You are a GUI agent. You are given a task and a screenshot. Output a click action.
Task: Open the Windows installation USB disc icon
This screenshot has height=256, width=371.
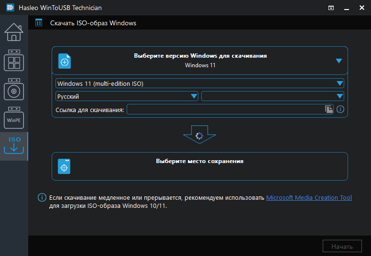coord(14,89)
